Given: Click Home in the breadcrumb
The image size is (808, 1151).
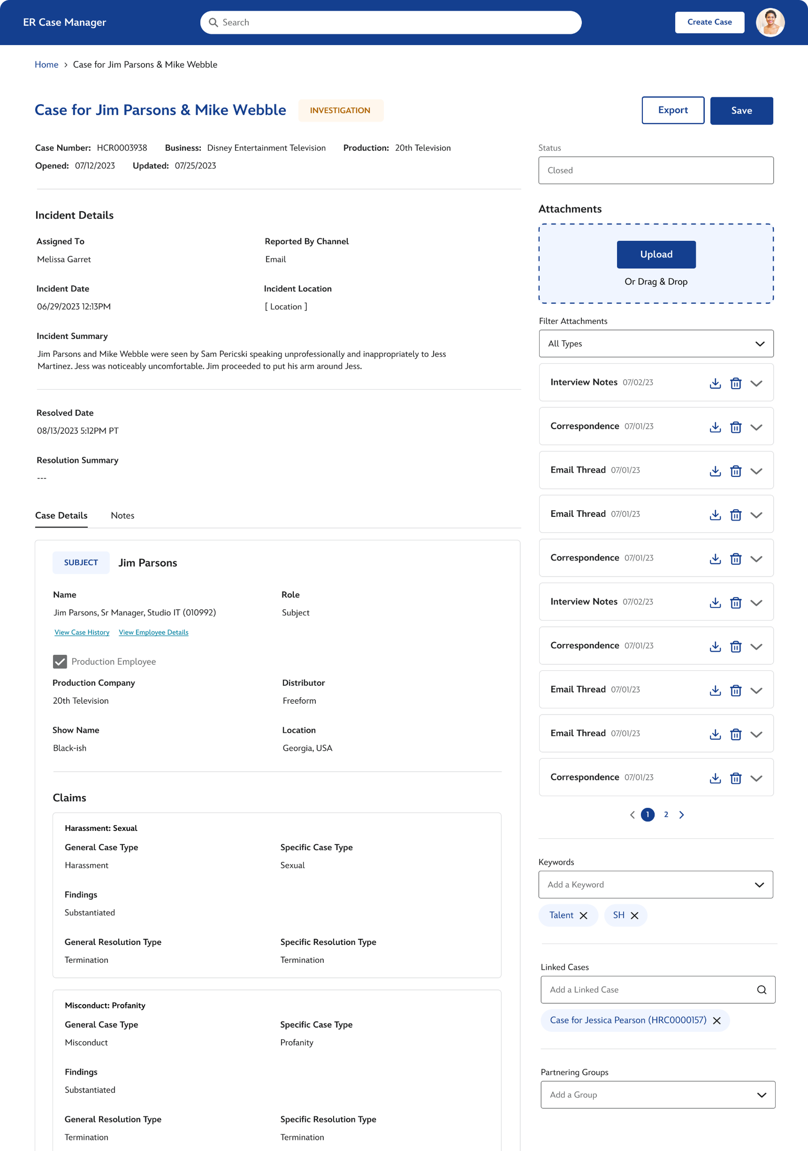Looking at the screenshot, I should click(46, 65).
